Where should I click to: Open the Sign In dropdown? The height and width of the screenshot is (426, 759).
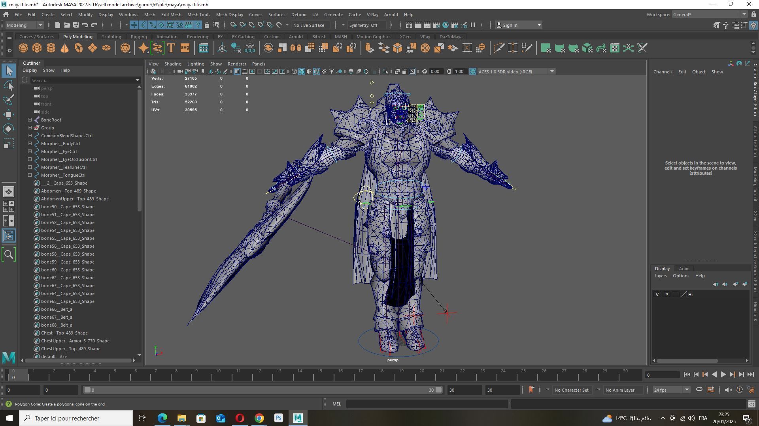(519, 25)
